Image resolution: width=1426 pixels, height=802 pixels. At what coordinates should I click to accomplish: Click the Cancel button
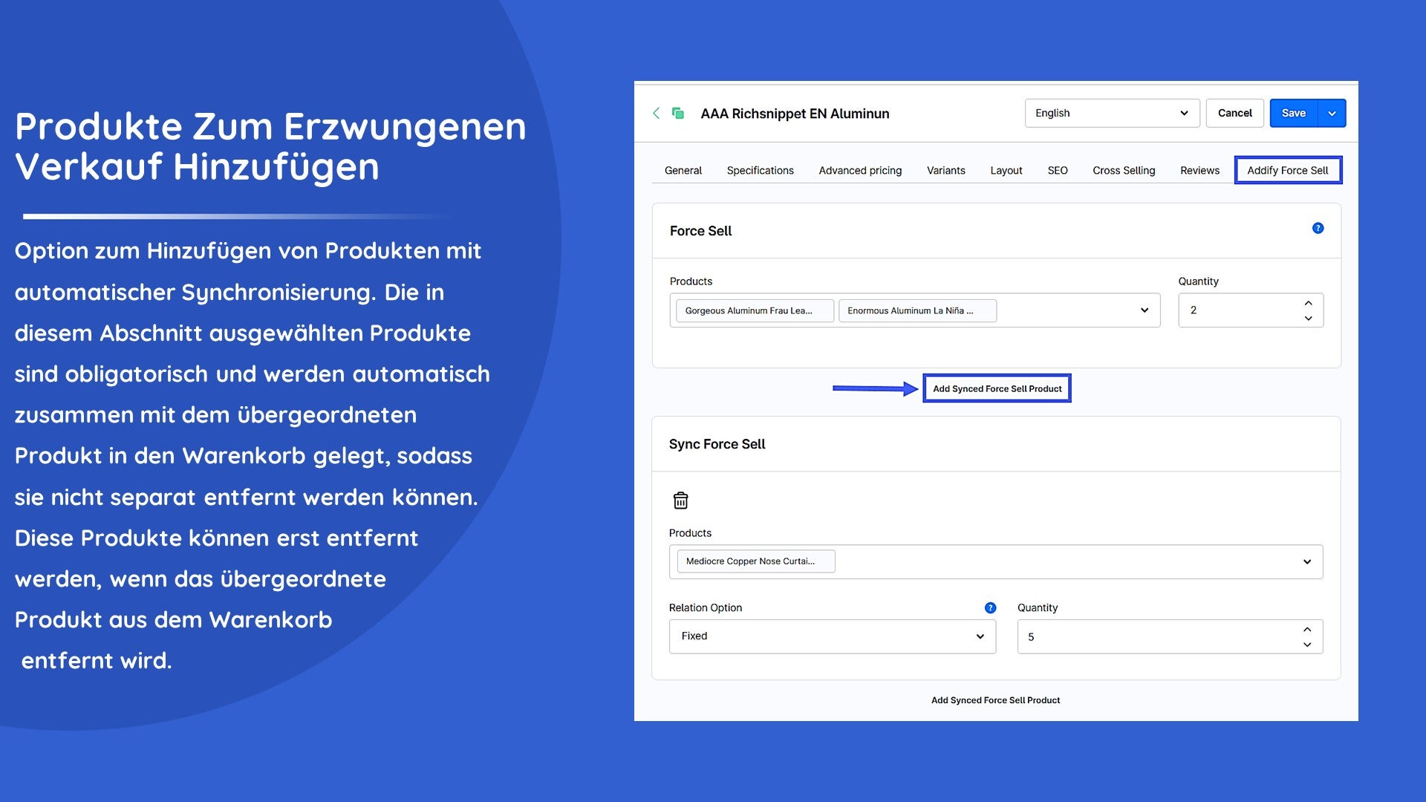pyautogui.click(x=1234, y=113)
